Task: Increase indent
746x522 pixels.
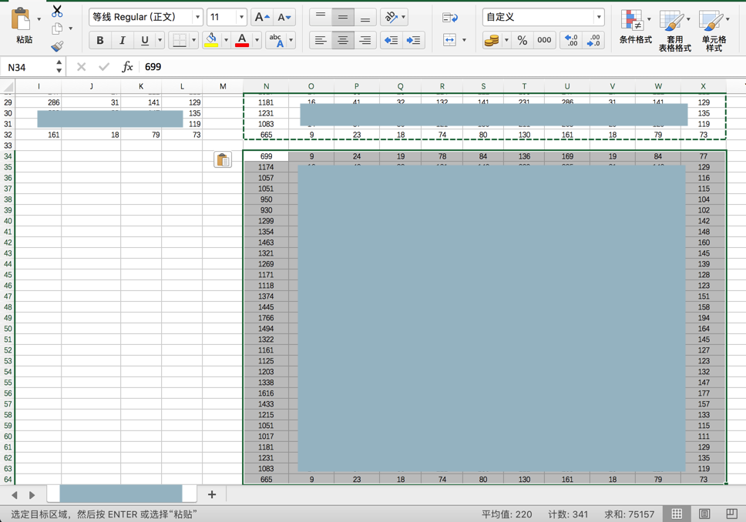Action: click(413, 40)
